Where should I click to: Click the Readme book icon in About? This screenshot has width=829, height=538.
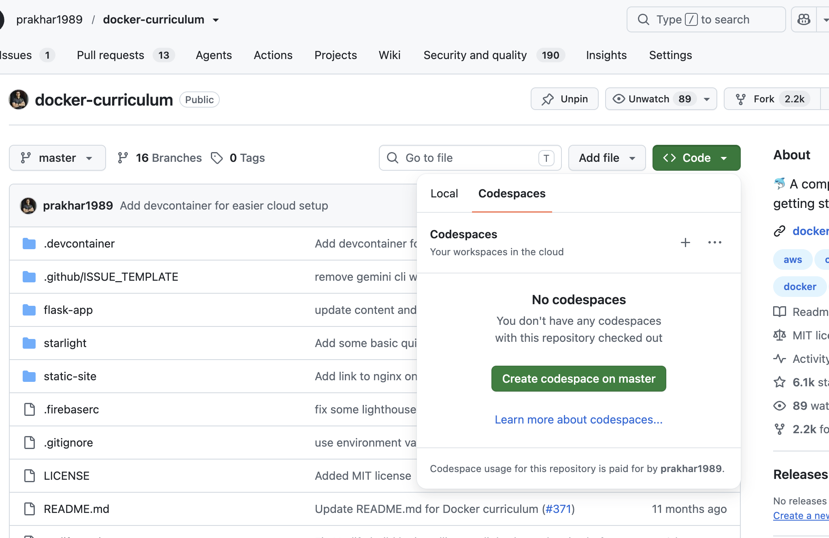tap(780, 312)
